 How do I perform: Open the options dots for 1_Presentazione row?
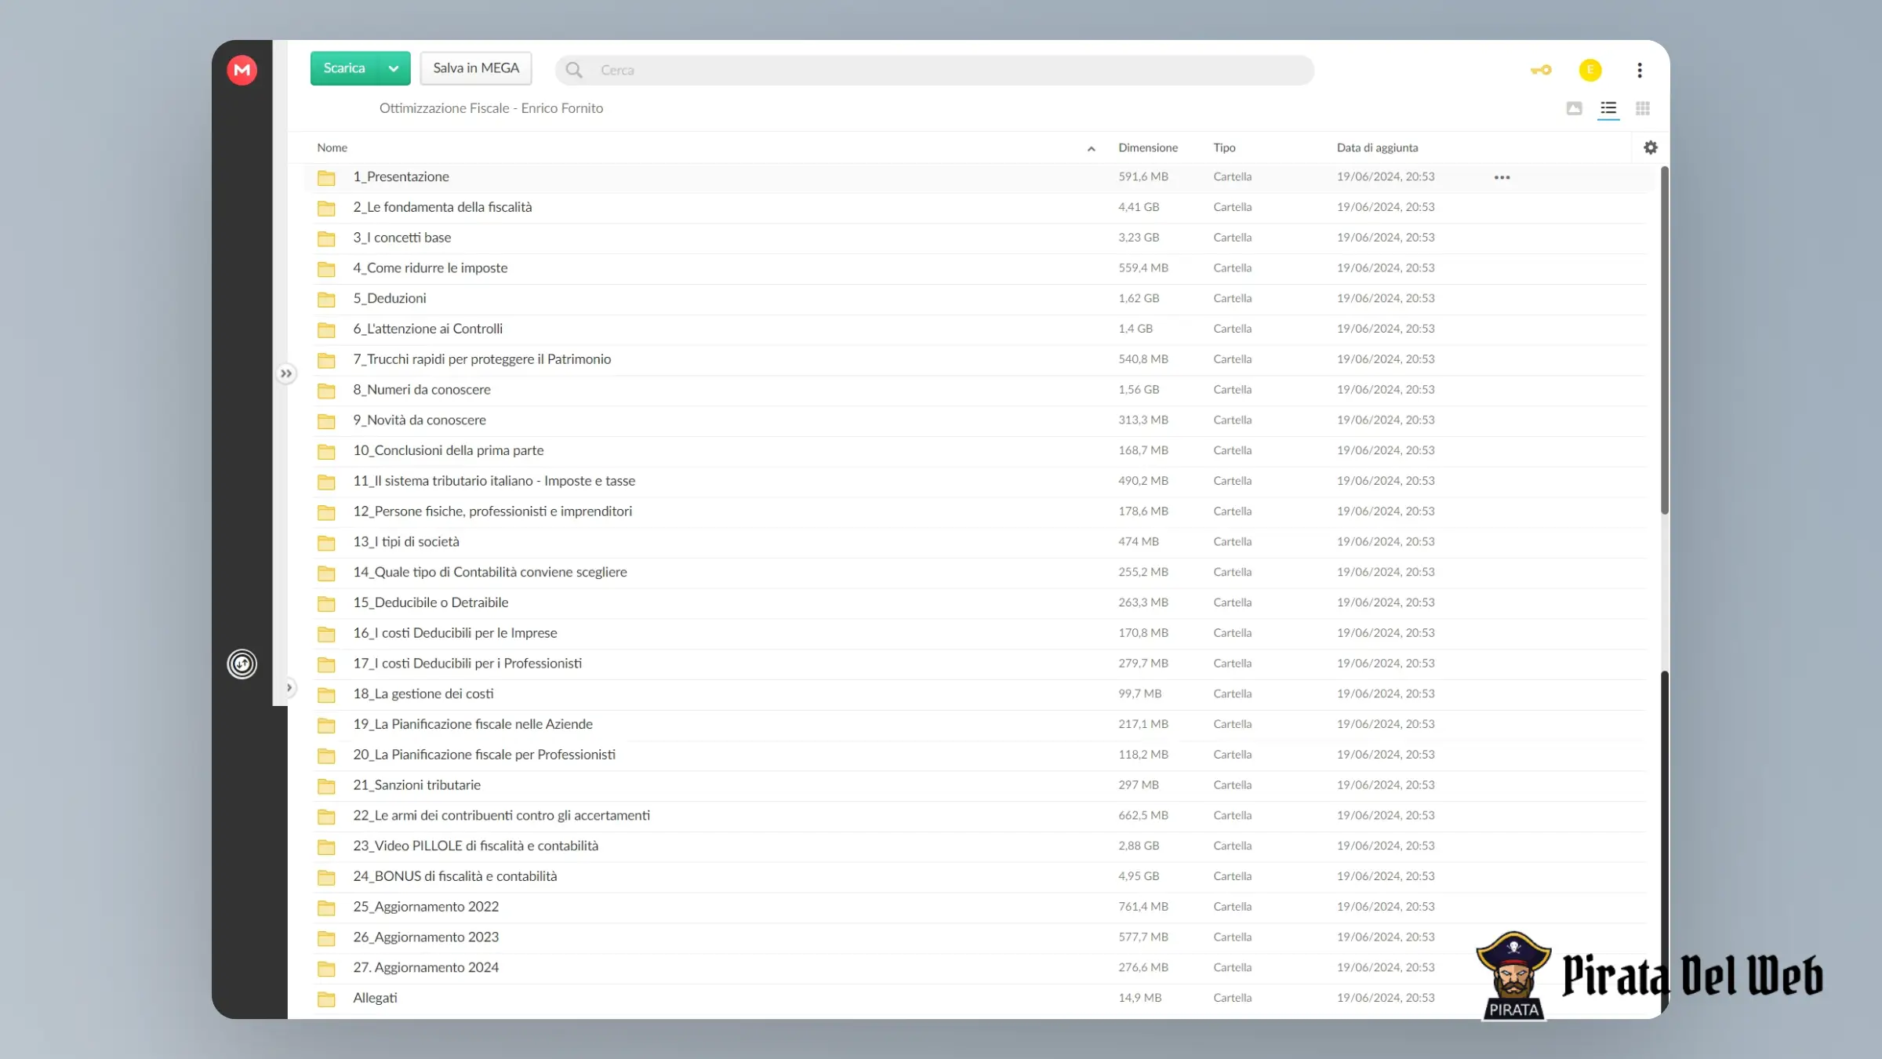pyautogui.click(x=1502, y=177)
